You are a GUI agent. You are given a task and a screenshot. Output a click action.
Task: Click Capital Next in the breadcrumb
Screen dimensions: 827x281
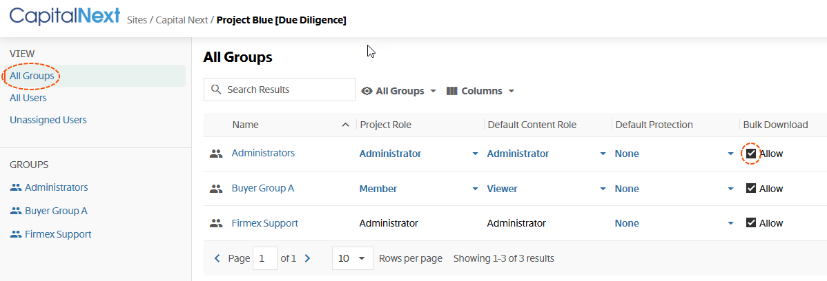point(182,21)
